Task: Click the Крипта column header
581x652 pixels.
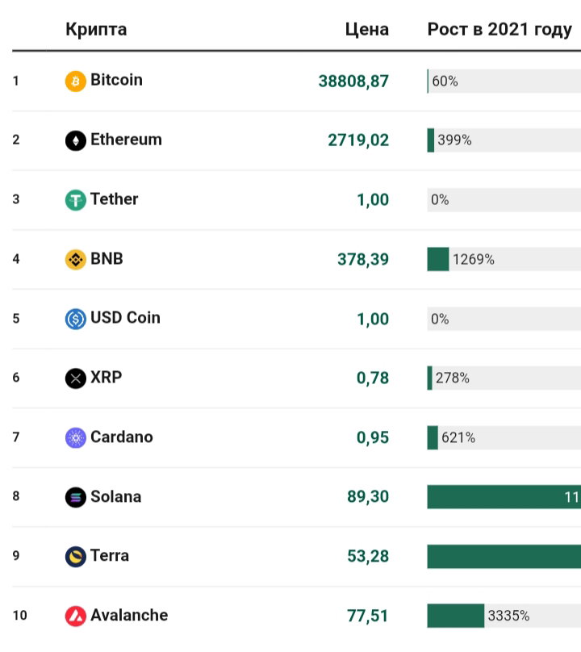Action: pyautogui.click(x=96, y=30)
